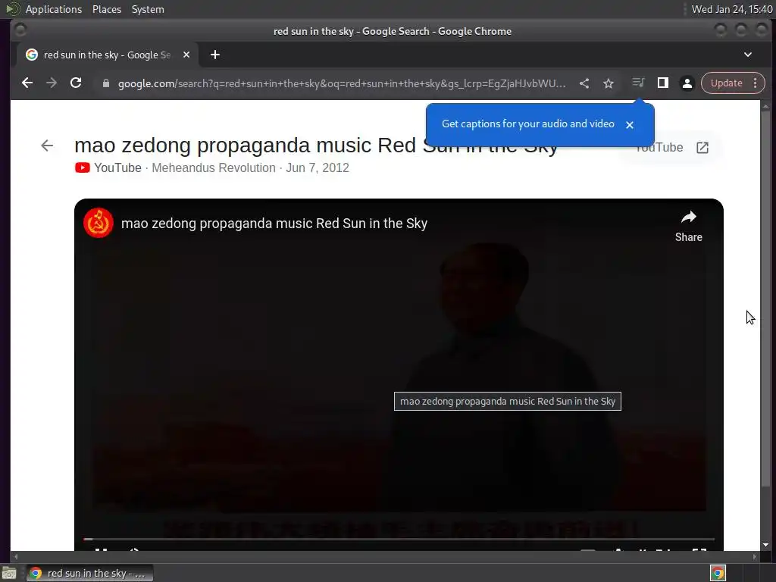Click the main video heading text
This screenshot has height=582, width=776.
coord(316,145)
